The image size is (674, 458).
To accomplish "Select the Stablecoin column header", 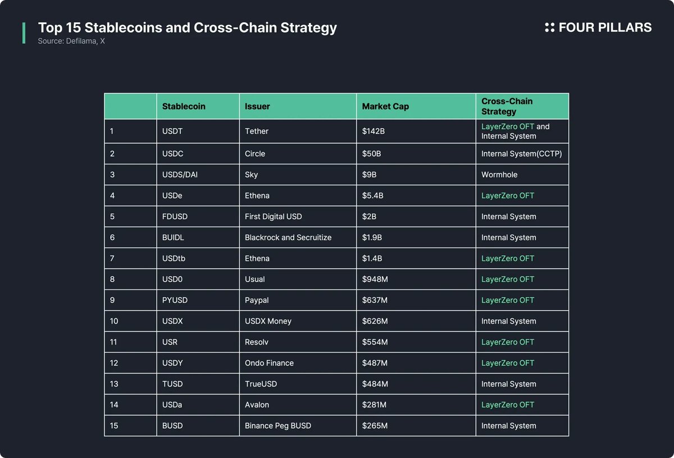I will tap(184, 106).
